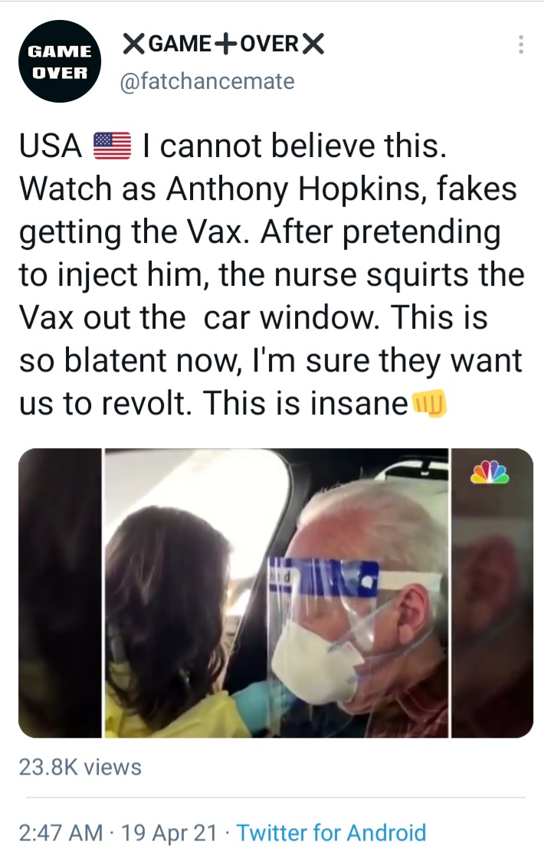Click the fist emoji after 'insane'
This screenshot has height=865, width=544.
click(x=429, y=403)
